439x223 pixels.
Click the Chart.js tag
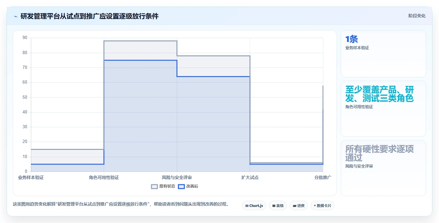pos(254,206)
